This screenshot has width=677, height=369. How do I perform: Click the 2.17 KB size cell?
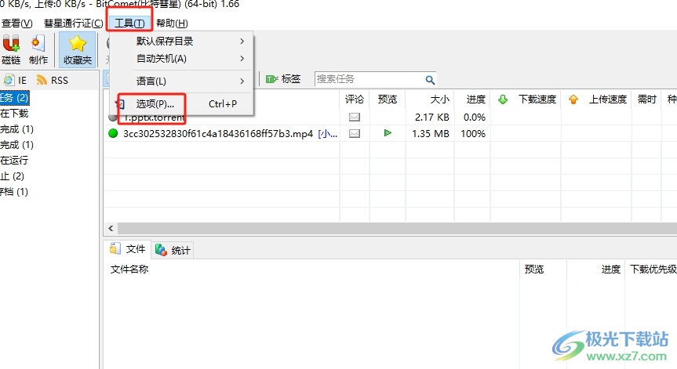click(x=431, y=118)
